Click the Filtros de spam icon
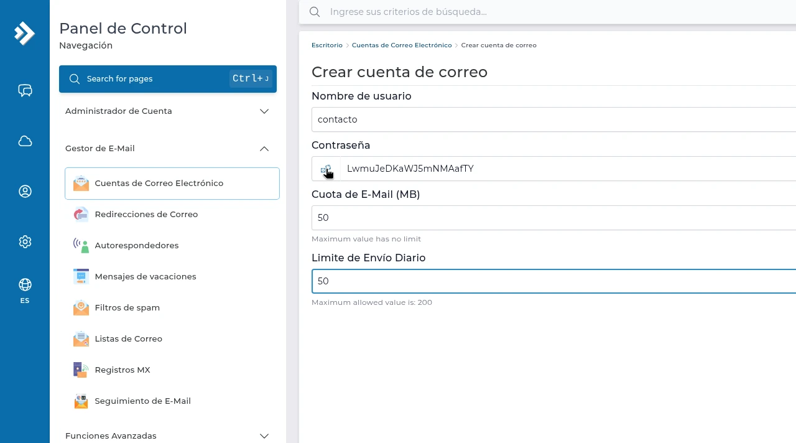 [x=81, y=308]
